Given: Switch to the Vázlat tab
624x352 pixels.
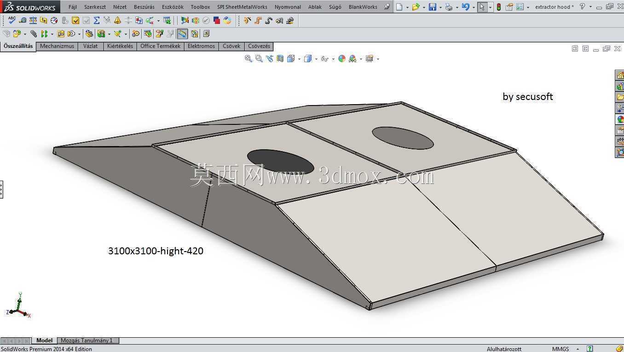Looking at the screenshot, I should click(x=91, y=46).
